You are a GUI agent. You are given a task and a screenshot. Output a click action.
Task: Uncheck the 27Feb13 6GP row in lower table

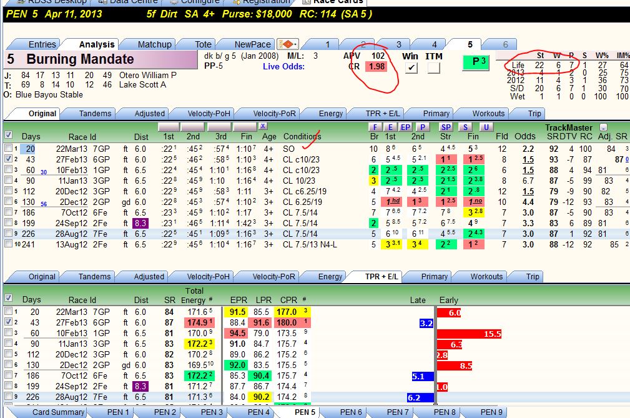[x=8, y=322]
